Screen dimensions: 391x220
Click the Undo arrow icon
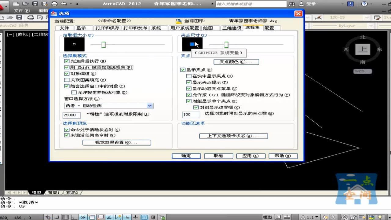pos(63,4)
